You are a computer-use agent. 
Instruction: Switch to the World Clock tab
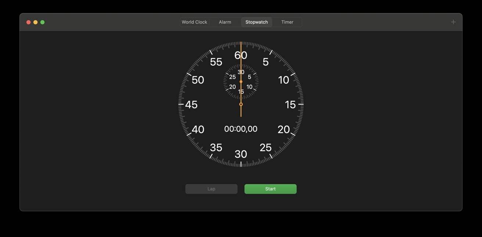194,22
